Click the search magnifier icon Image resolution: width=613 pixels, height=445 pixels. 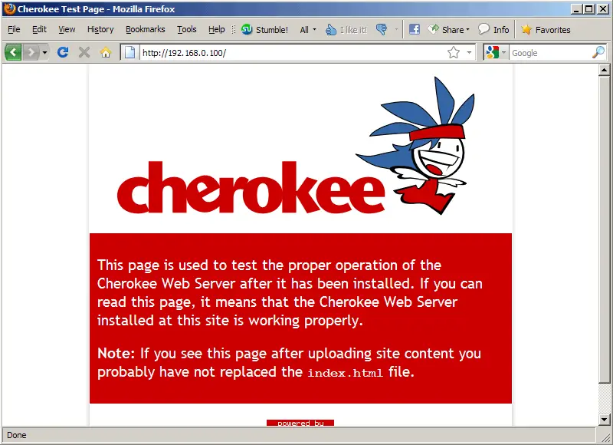598,52
